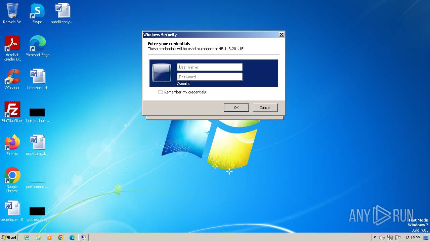Select the performanc… file icon
Viewport: 430px width, 242px height.
(x=37, y=181)
